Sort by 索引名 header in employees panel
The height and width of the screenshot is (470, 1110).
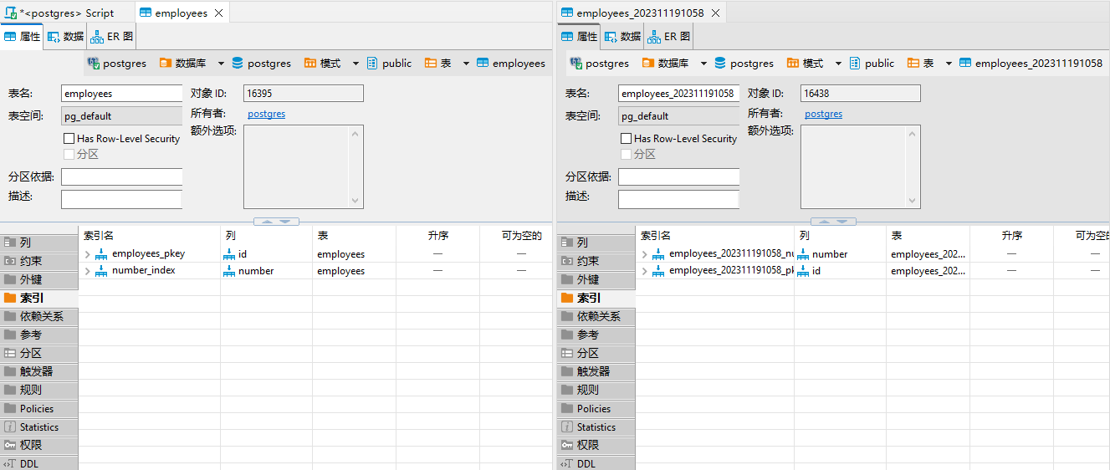[150, 236]
